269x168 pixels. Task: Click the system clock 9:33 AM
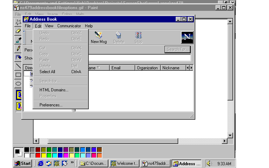[x=224, y=163]
